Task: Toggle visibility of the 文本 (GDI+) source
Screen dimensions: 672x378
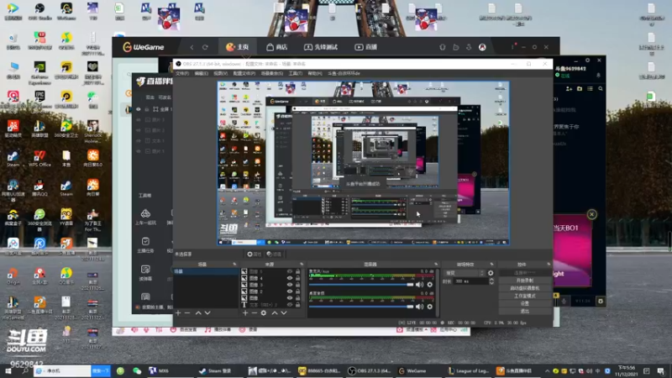Action: [x=290, y=305]
